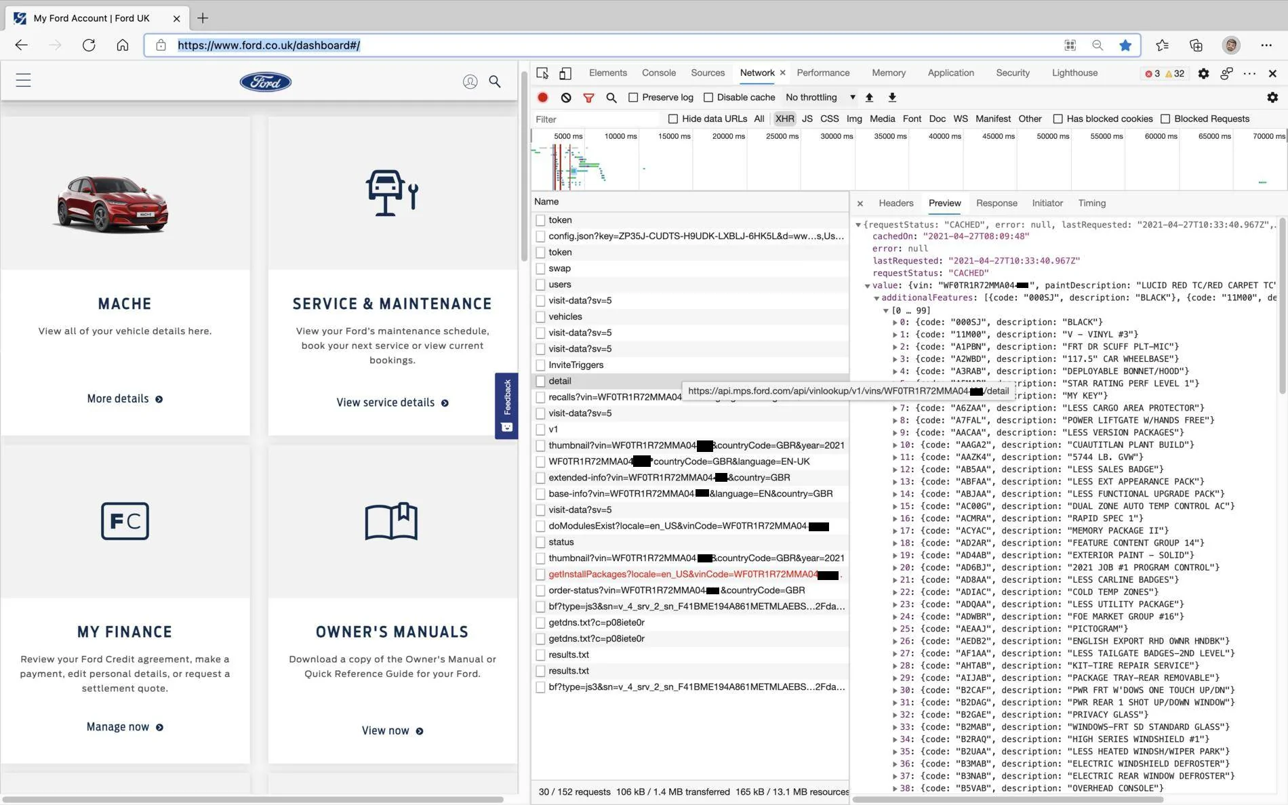The width and height of the screenshot is (1288, 805).
Task: Click View now under Owner's Manuals
Action: (x=393, y=731)
